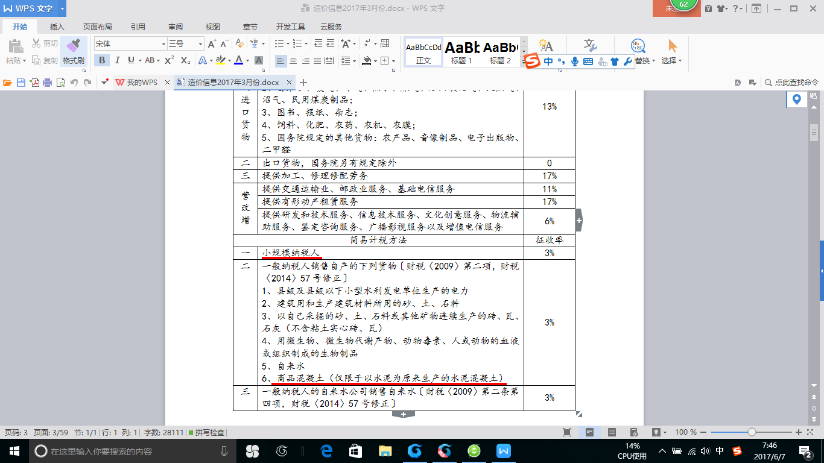The image size is (824, 463).
Task: Select the Bold (B) formatting icon
Action: tap(101, 60)
